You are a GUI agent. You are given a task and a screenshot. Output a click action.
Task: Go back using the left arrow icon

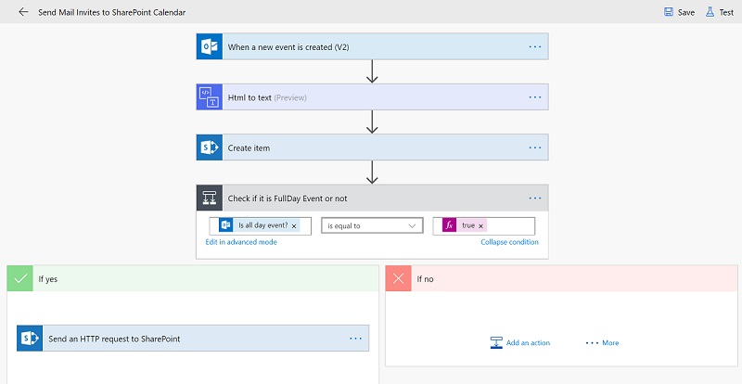[23, 12]
